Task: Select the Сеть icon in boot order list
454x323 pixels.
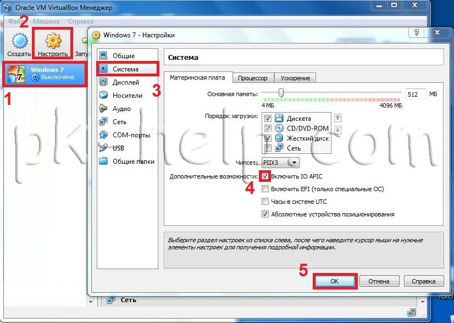Action: (x=279, y=148)
